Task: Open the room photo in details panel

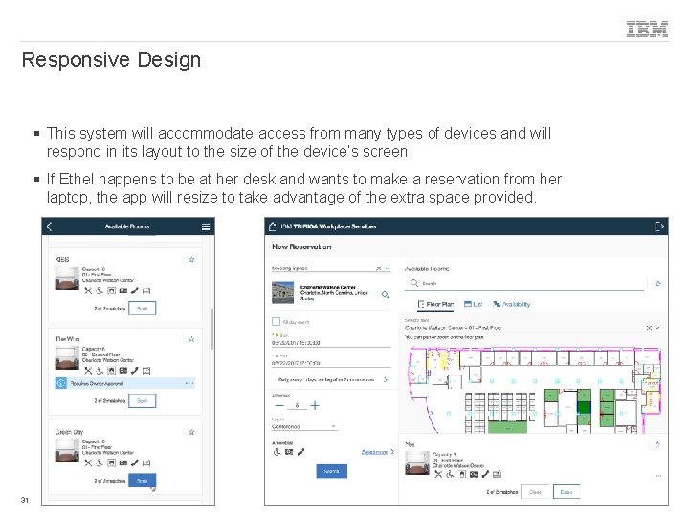Action: pyautogui.click(x=417, y=462)
